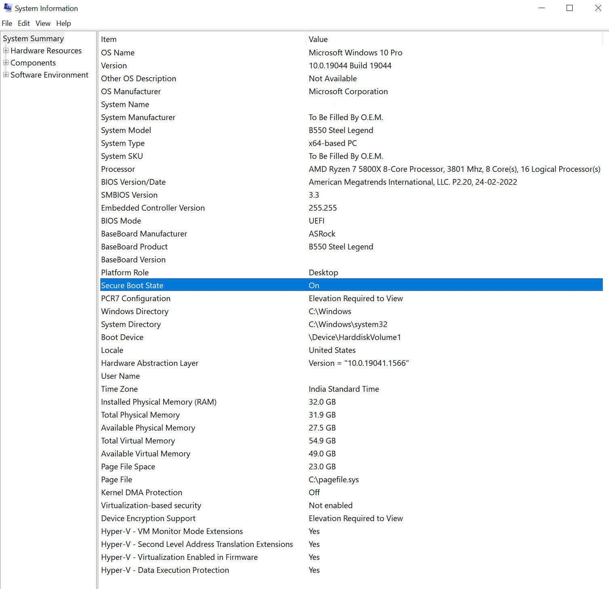
Task: Select the Other OS Description row
Action: click(x=351, y=78)
